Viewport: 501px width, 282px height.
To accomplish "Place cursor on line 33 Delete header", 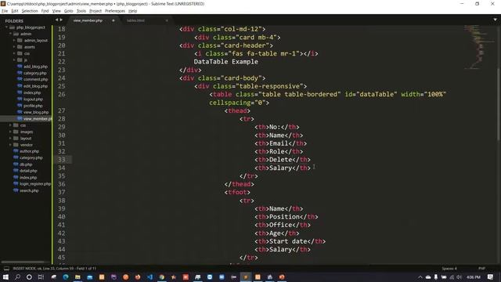I will pos(283,160).
